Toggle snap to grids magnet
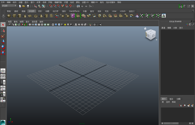Image resolution: width=195 pixels, height=125 pixels. (51, 6)
